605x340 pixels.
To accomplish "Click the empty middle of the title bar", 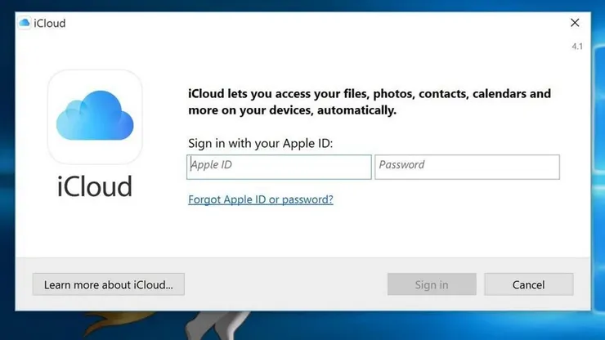I will [x=309, y=23].
